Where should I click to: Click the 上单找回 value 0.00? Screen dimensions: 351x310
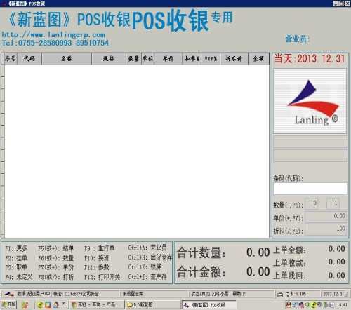[336, 276]
